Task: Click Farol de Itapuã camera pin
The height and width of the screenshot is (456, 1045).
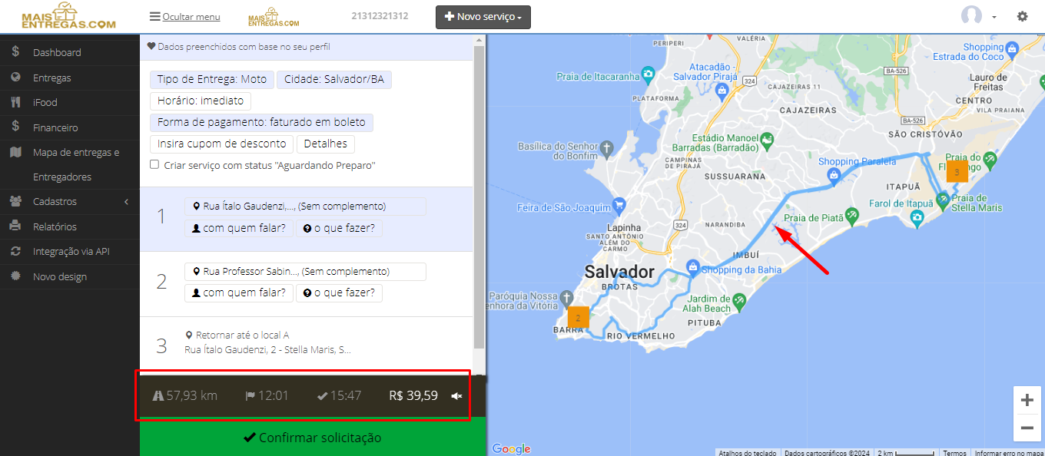Action: tap(917, 219)
